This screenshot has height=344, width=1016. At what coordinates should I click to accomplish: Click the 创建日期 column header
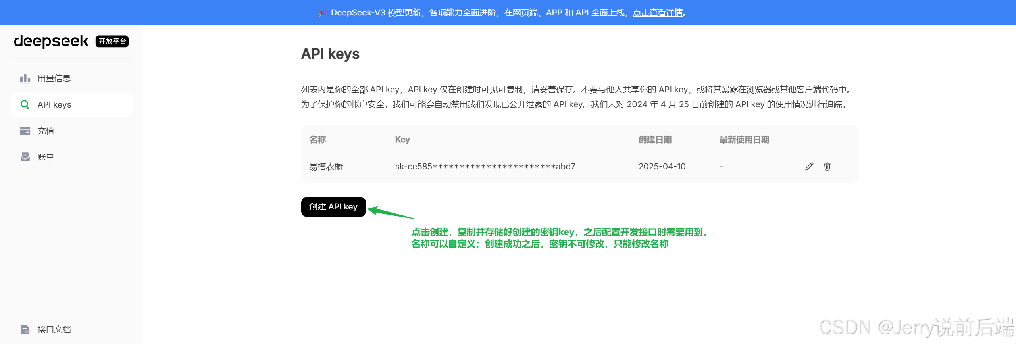[655, 140]
